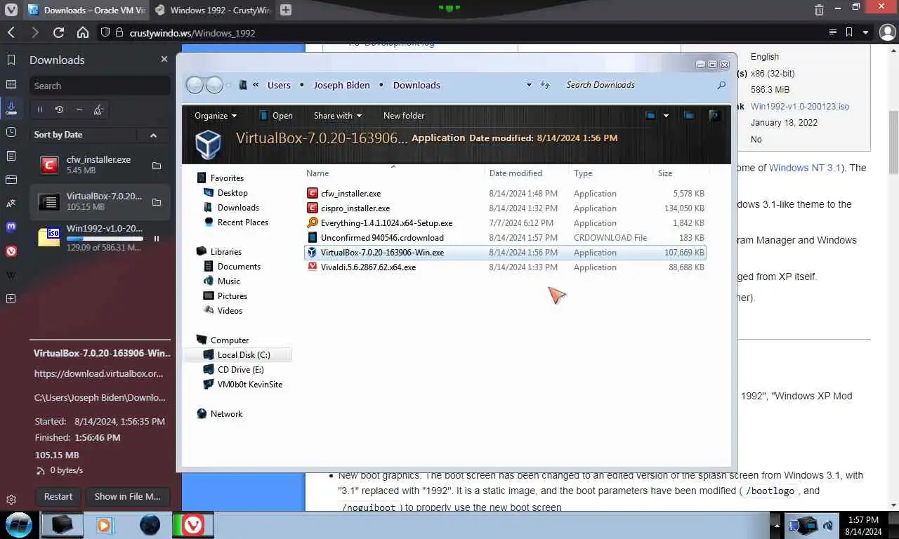The width and height of the screenshot is (899, 539).
Task: Click Open in Explorer toolbar
Action: pos(277,116)
